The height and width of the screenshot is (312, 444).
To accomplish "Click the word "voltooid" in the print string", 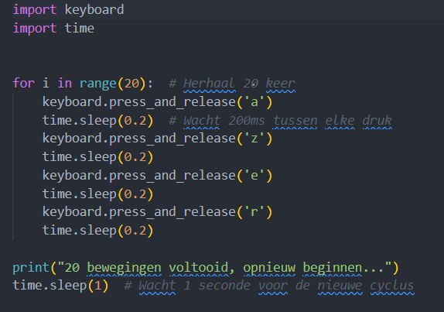I will 199,268.
